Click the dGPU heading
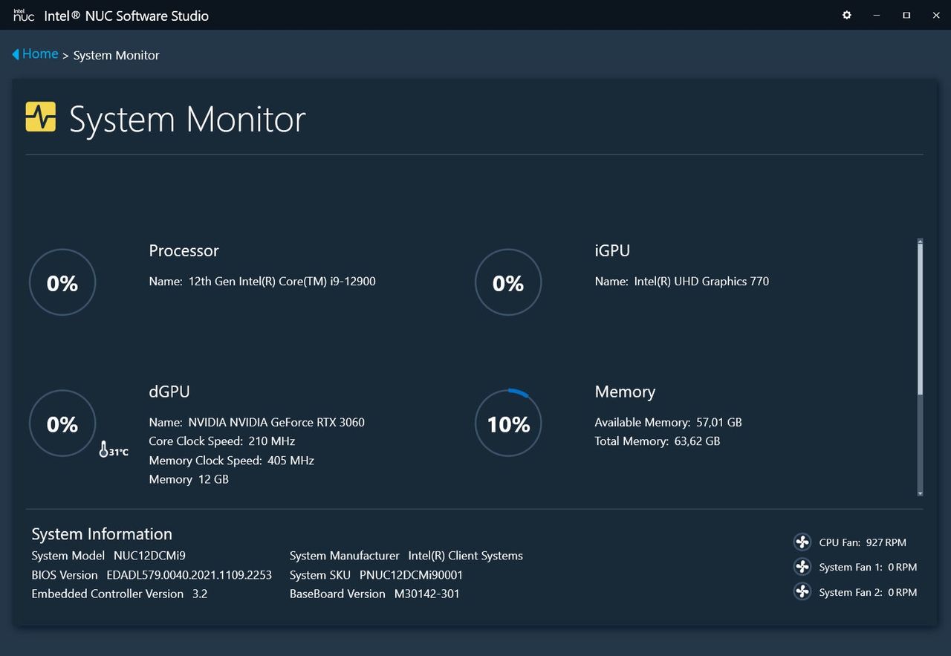Screen dimensions: 951x656 (169, 392)
